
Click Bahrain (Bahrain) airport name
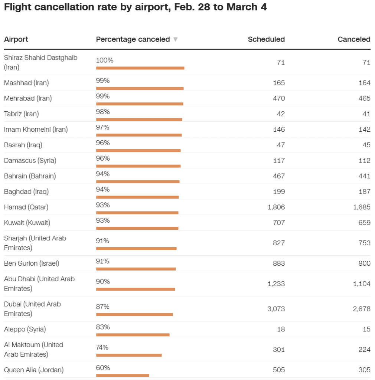pyautogui.click(x=30, y=176)
